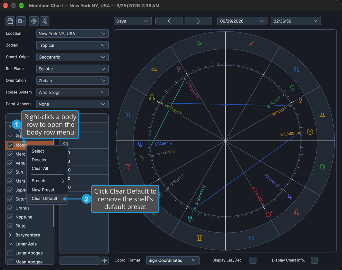Click the Aquarius sign symbol
This screenshot has height=270, width=342.
[154, 70]
